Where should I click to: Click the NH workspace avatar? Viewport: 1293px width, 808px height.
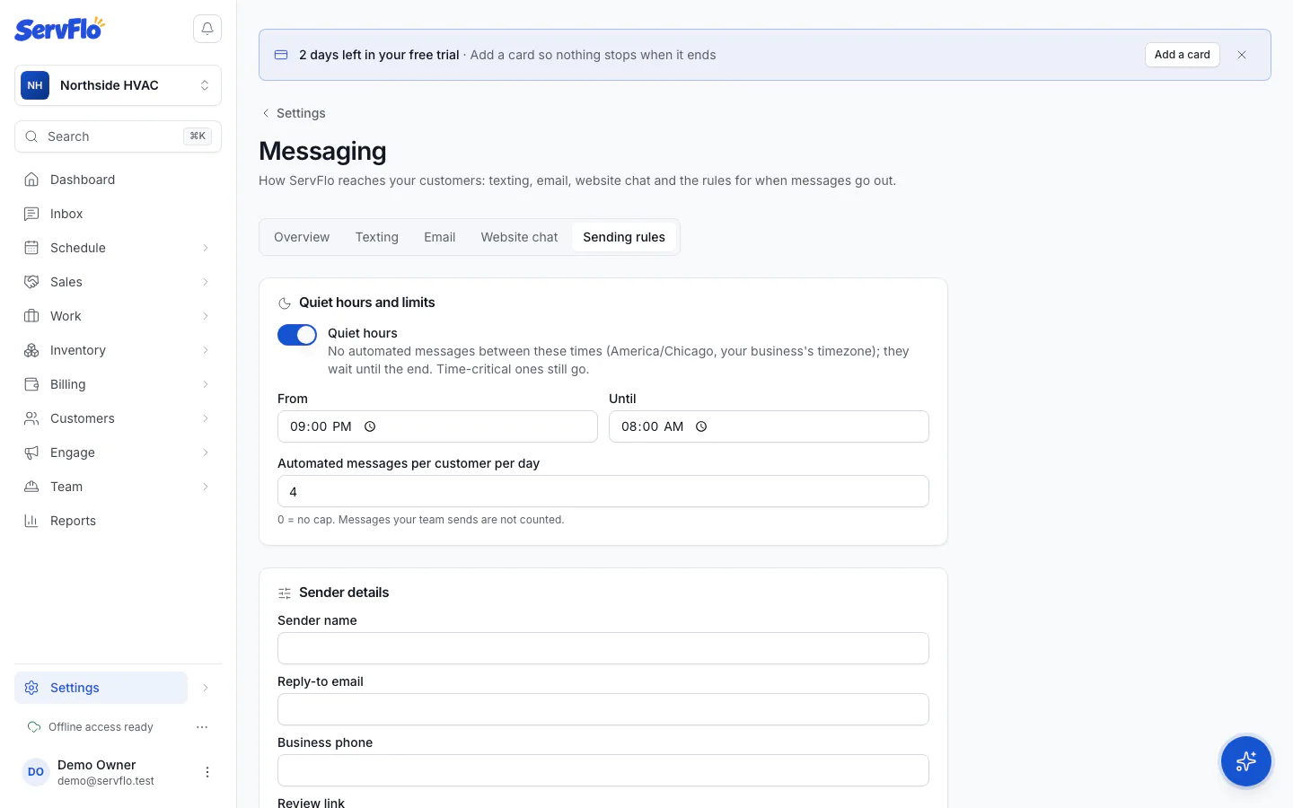(35, 85)
